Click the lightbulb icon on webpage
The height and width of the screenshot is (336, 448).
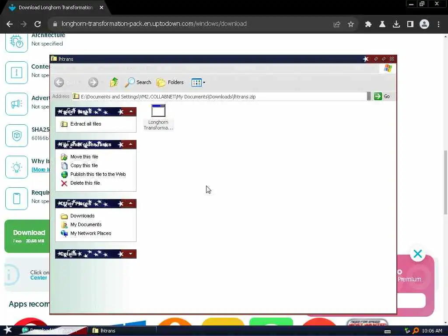[x=17, y=167]
